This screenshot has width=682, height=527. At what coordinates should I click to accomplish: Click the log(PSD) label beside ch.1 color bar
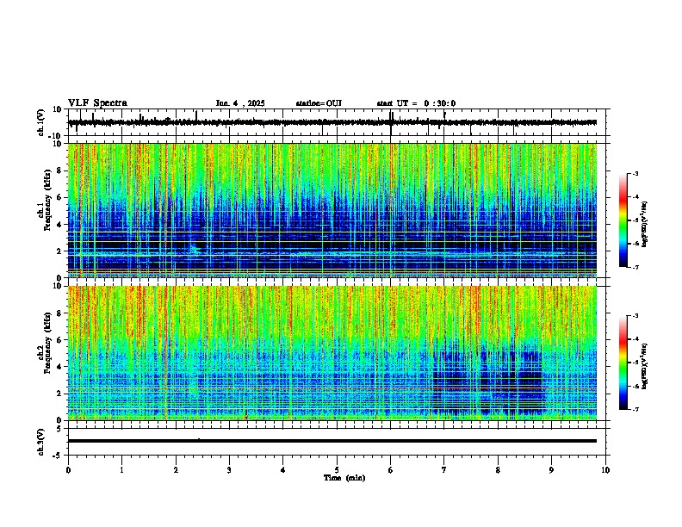point(644,224)
